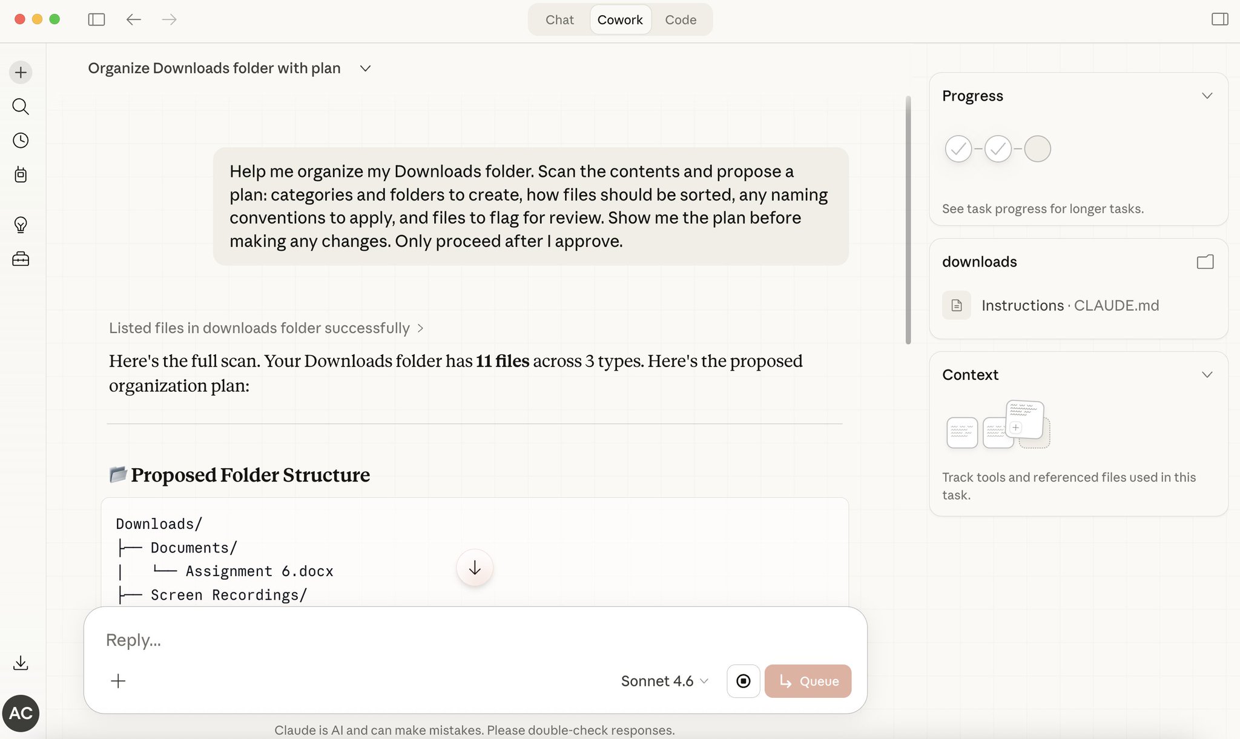
Task: Expand the Listed files in downloads step
Action: coord(266,328)
